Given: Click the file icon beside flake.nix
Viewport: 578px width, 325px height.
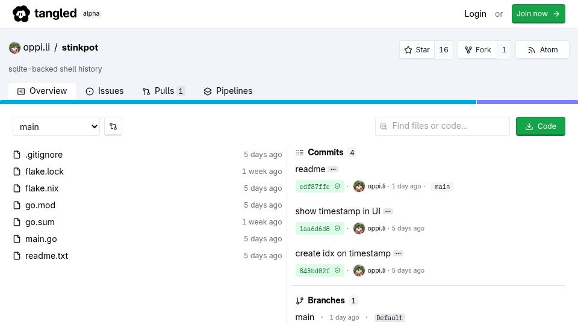Looking at the screenshot, I should click(17, 188).
